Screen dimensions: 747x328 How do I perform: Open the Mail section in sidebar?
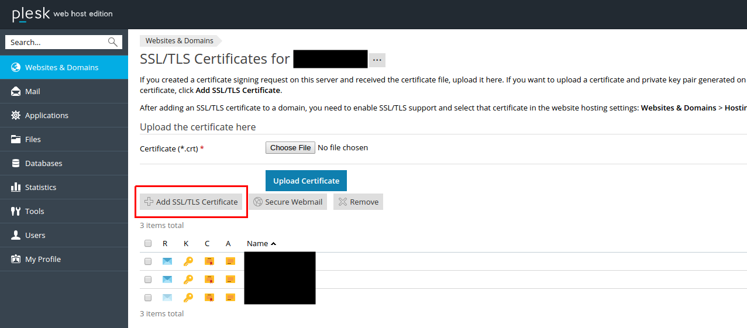[33, 91]
